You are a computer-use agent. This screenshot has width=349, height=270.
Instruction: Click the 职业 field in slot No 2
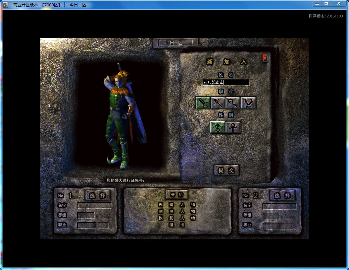click(278, 226)
